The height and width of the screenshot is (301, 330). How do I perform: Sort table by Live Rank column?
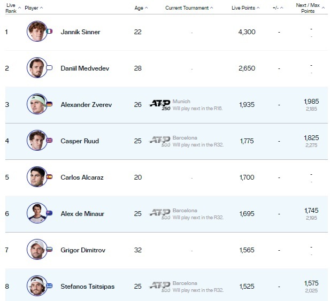coord(11,8)
